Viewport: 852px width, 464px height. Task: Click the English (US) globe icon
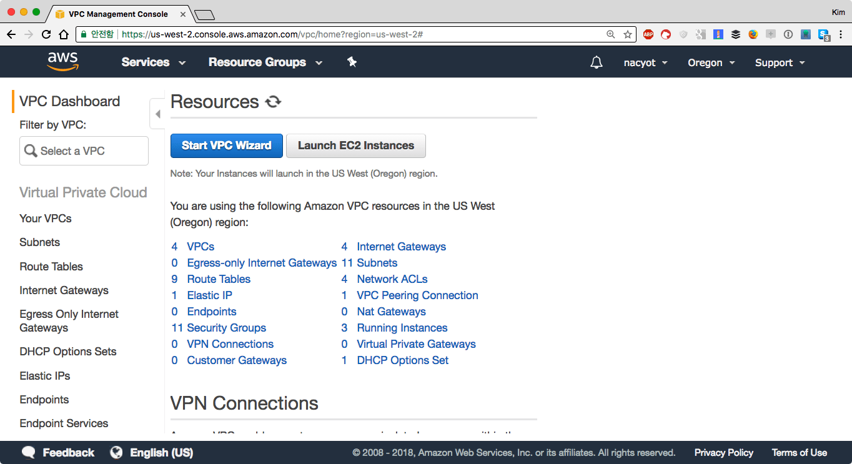tap(116, 453)
